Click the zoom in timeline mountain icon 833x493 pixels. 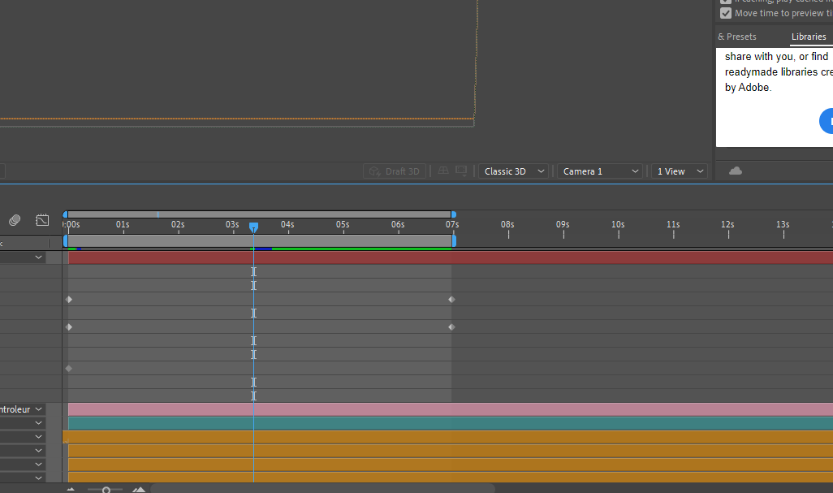point(139,489)
